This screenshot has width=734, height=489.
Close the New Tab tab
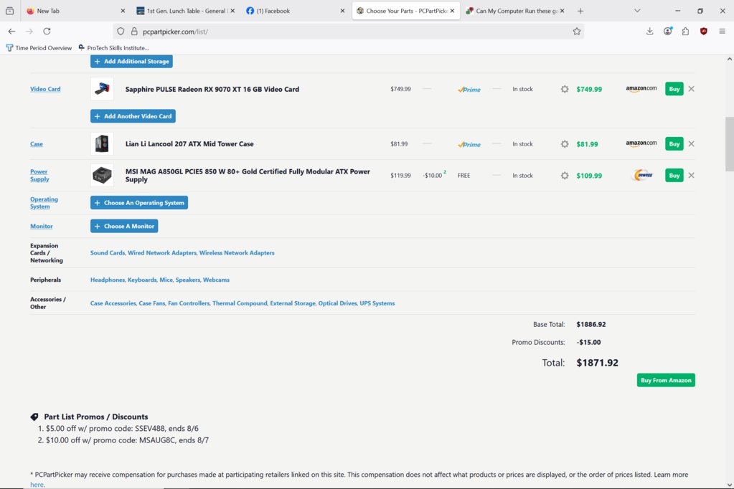pos(123,11)
